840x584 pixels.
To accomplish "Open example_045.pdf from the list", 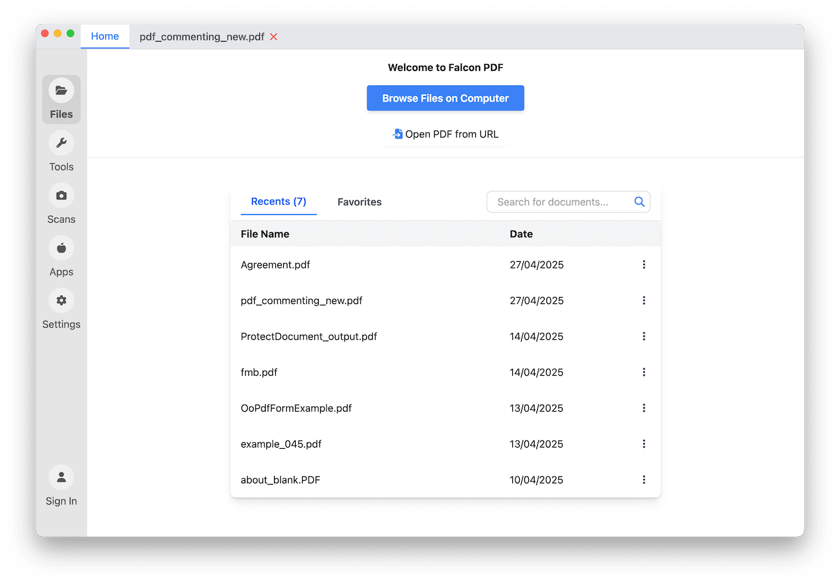I will pyautogui.click(x=281, y=444).
